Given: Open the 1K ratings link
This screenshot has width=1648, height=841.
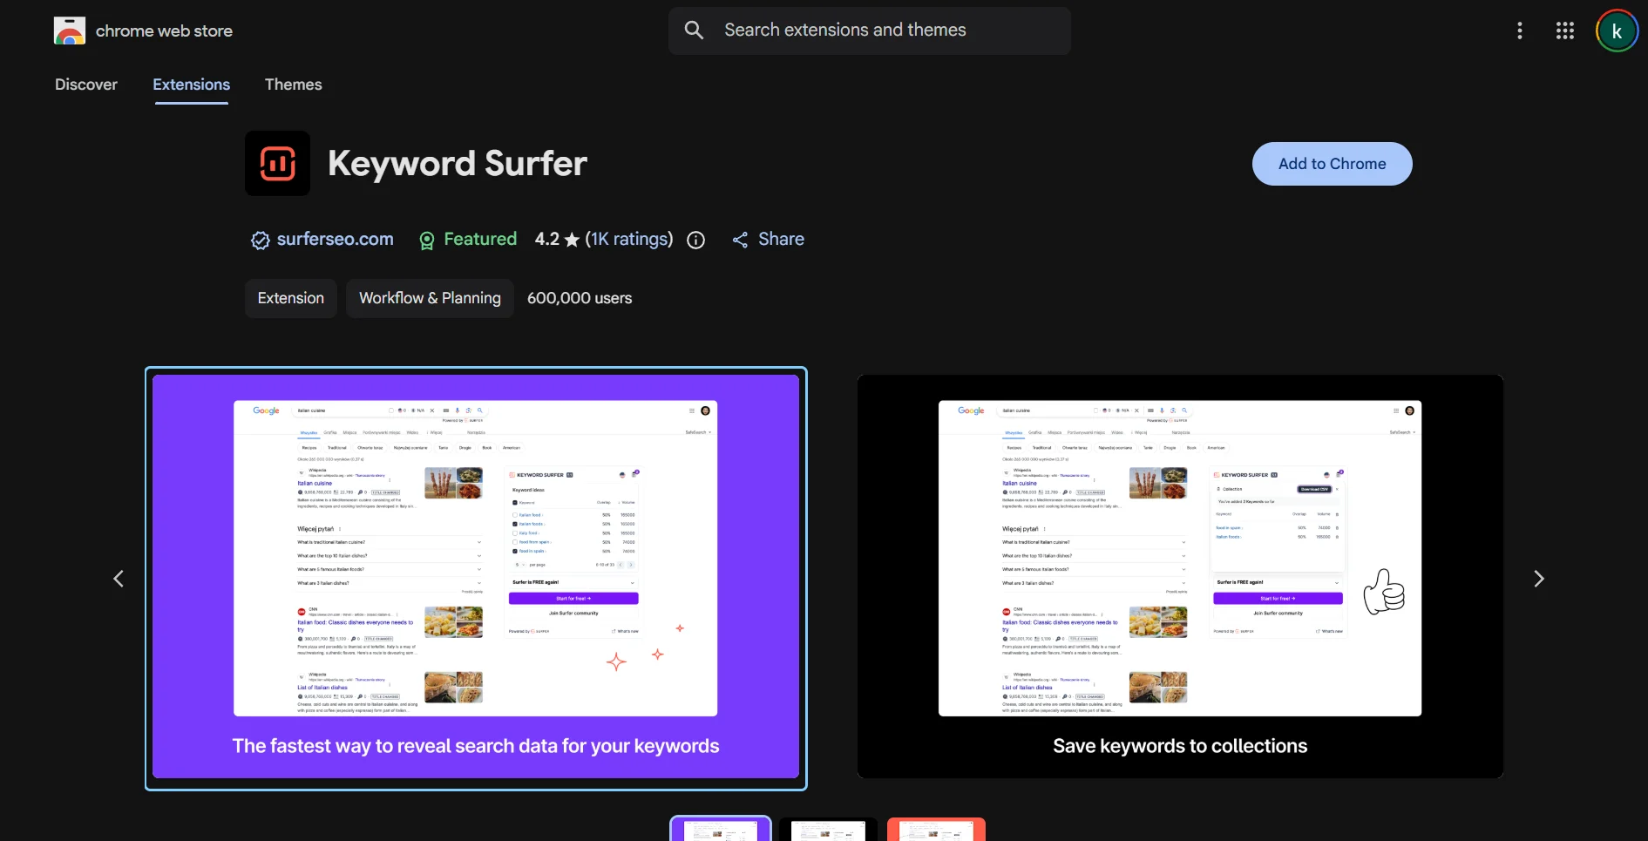Looking at the screenshot, I should click(x=629, y=239).
